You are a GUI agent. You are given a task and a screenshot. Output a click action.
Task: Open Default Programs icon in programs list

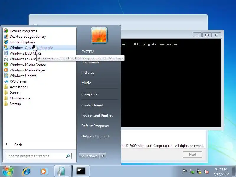click(6, 31)
